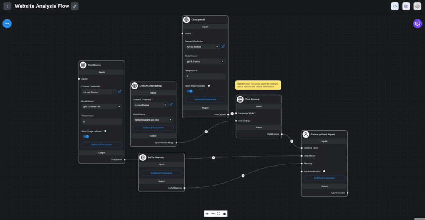Show the Input Moderation info icon
This screenshot has height=220, width=425.
pos(324,171)
